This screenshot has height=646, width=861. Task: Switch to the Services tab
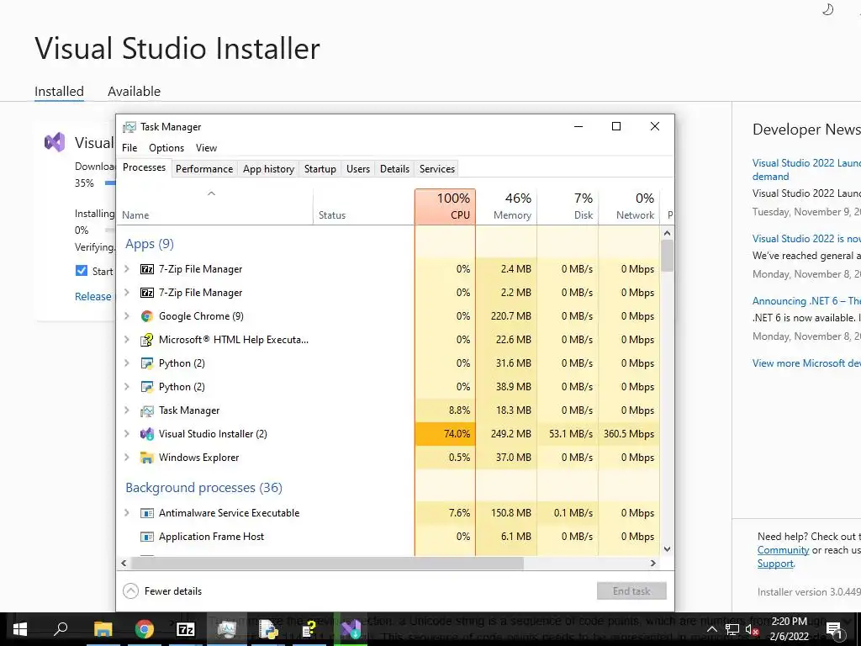(437, 169)
